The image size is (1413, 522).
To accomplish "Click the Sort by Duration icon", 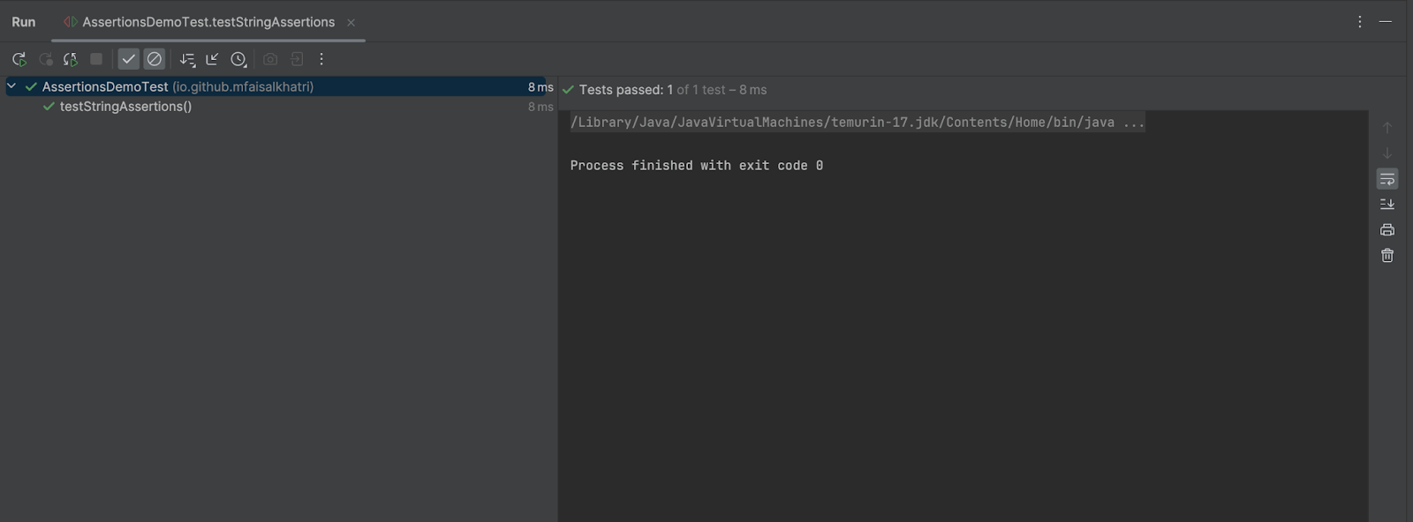I will pos(187,59).
